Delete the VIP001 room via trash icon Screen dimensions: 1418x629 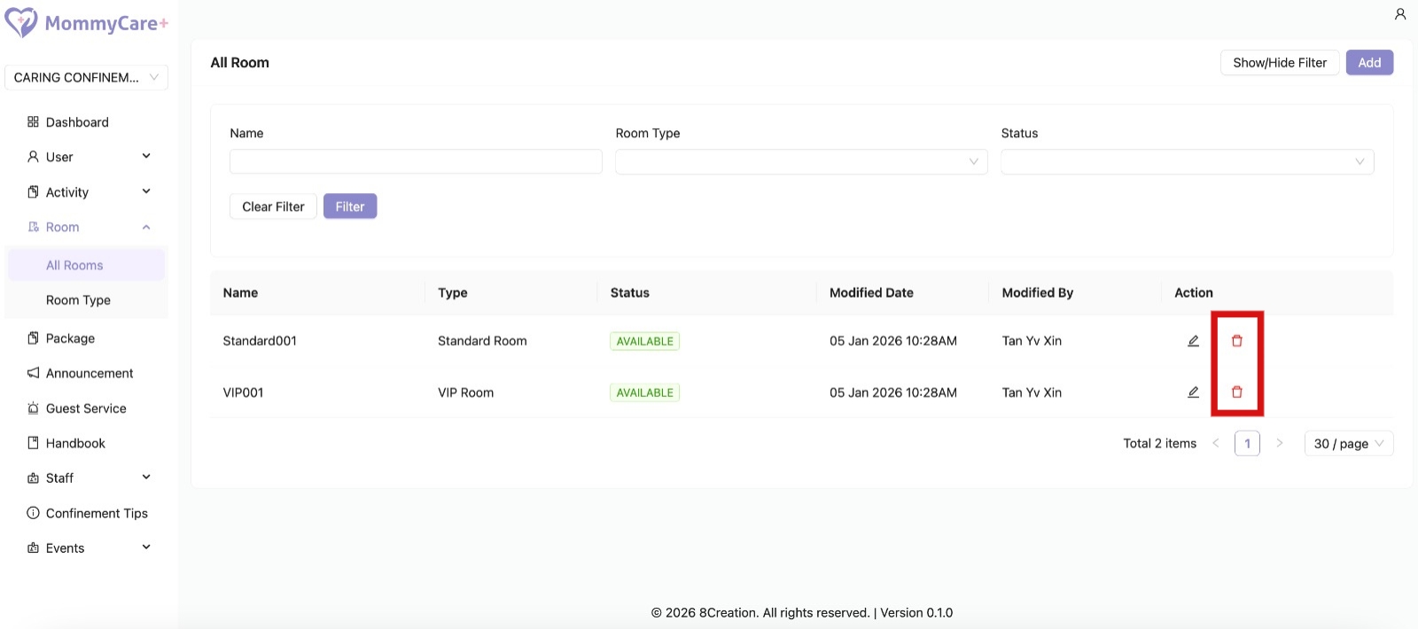click(x=1237, y=392)
